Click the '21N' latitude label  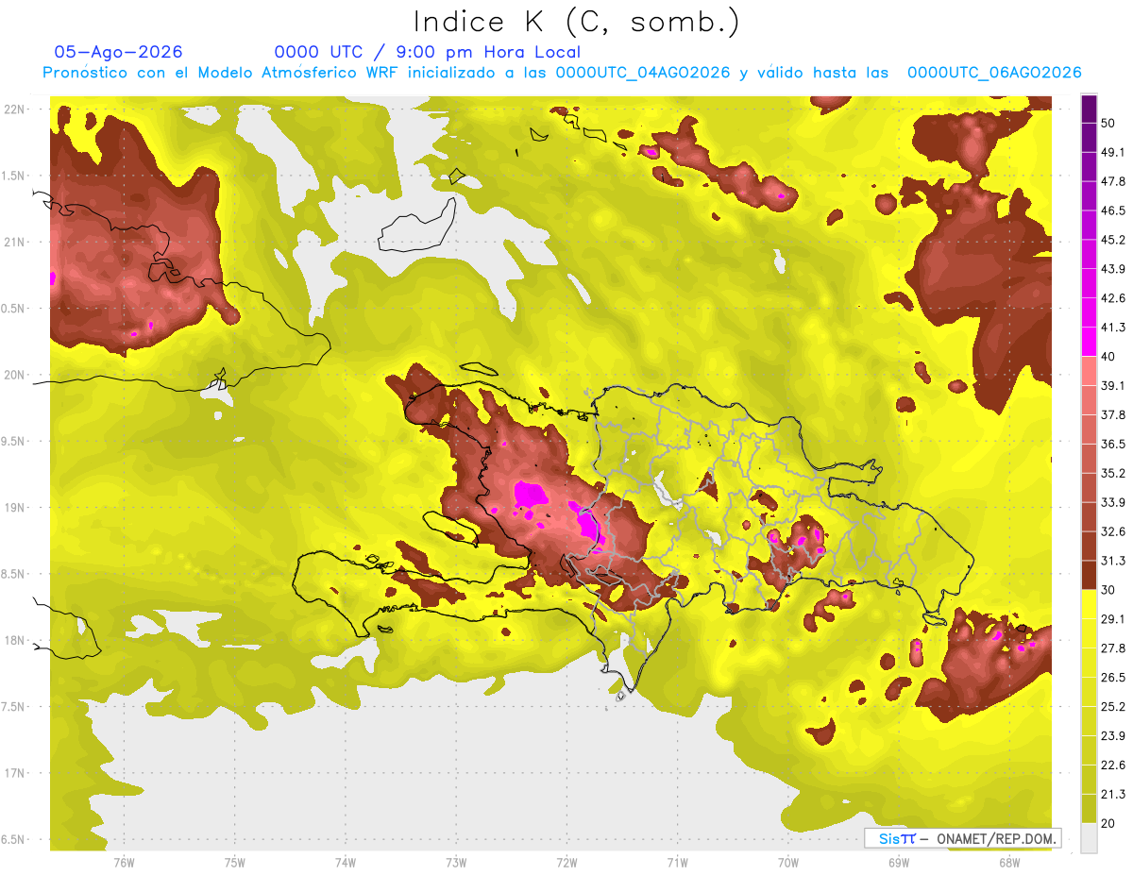pos(14,242)
